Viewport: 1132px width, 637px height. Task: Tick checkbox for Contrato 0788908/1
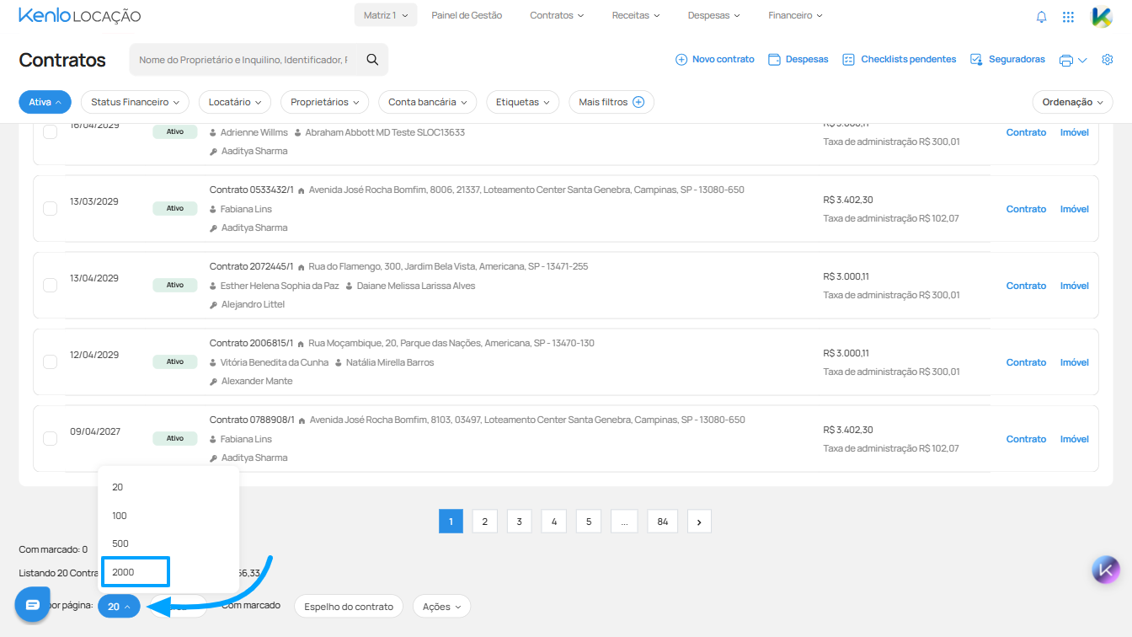(50, 438)
